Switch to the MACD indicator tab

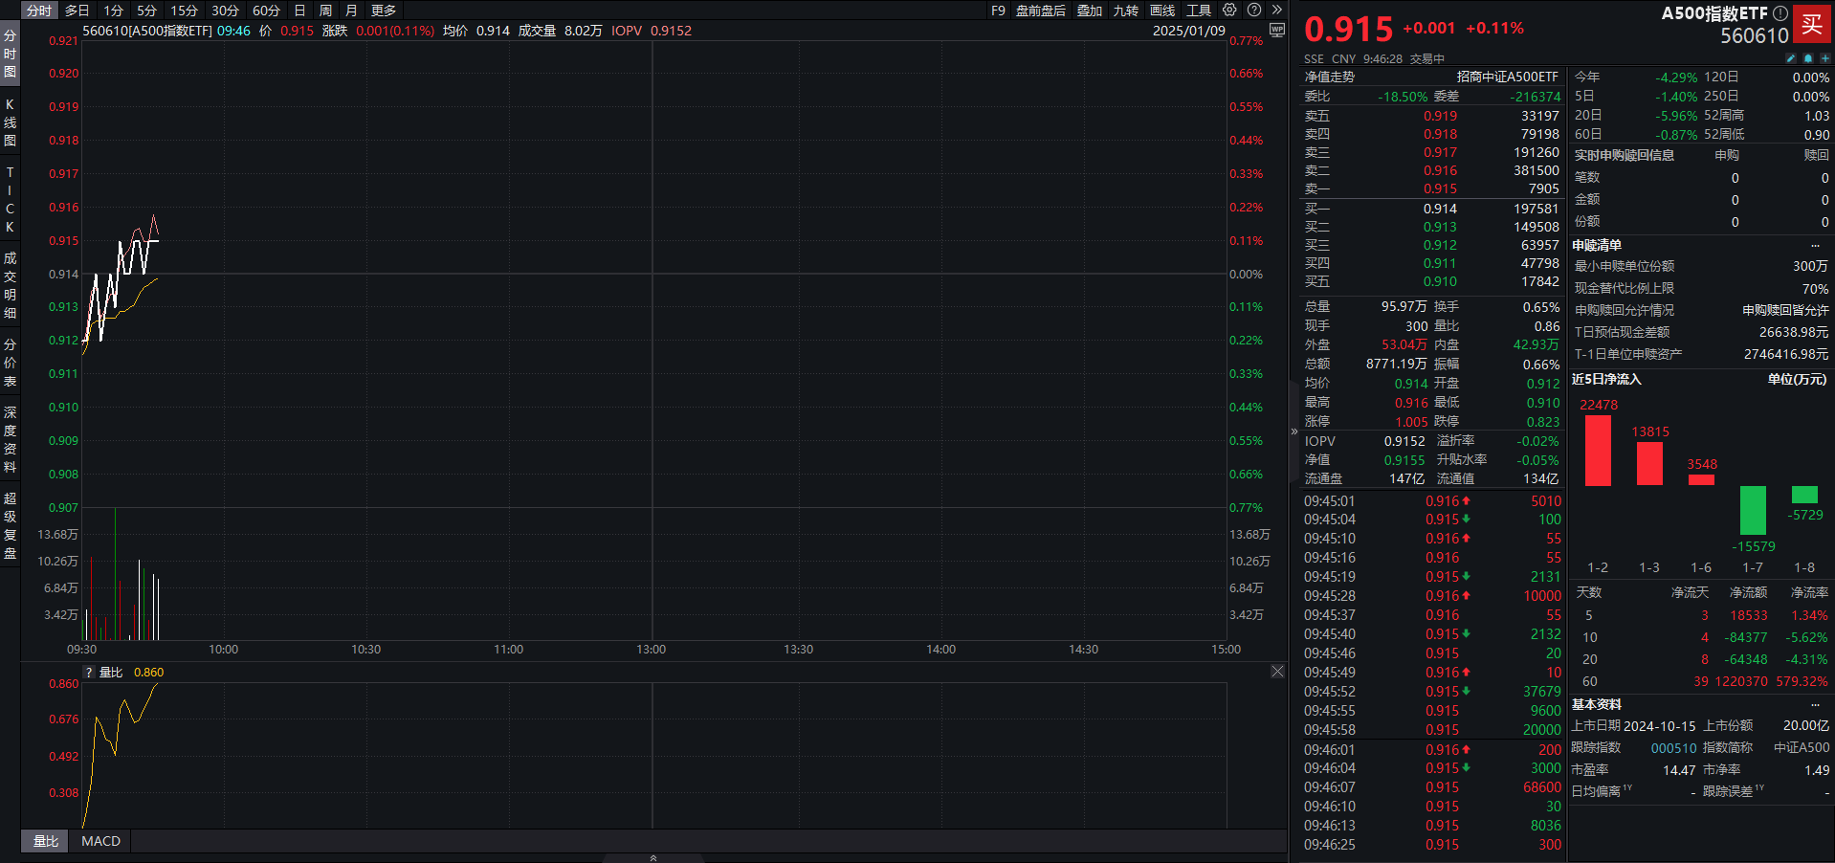pyautogui.click(x=101, y=841)
